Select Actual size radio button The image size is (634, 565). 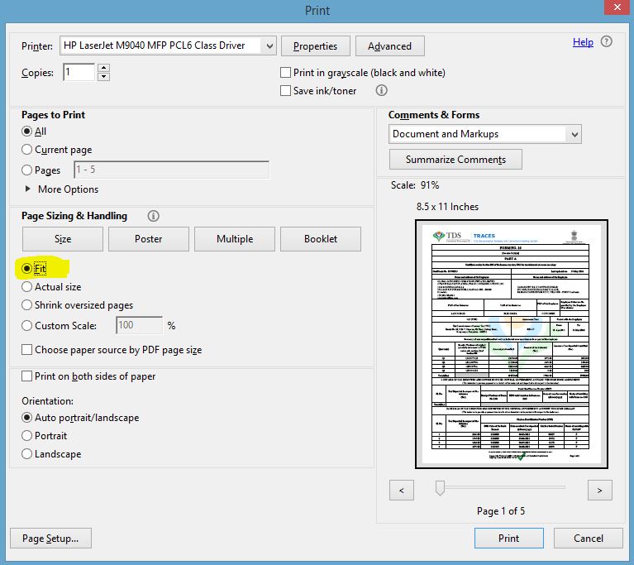click(26, 286)
